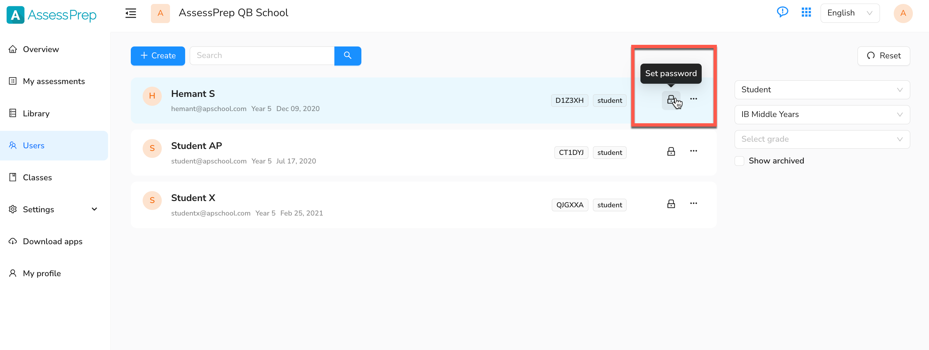Click the Create button
The height and width of the screenshot is (350, 929).
coord(157,56)
